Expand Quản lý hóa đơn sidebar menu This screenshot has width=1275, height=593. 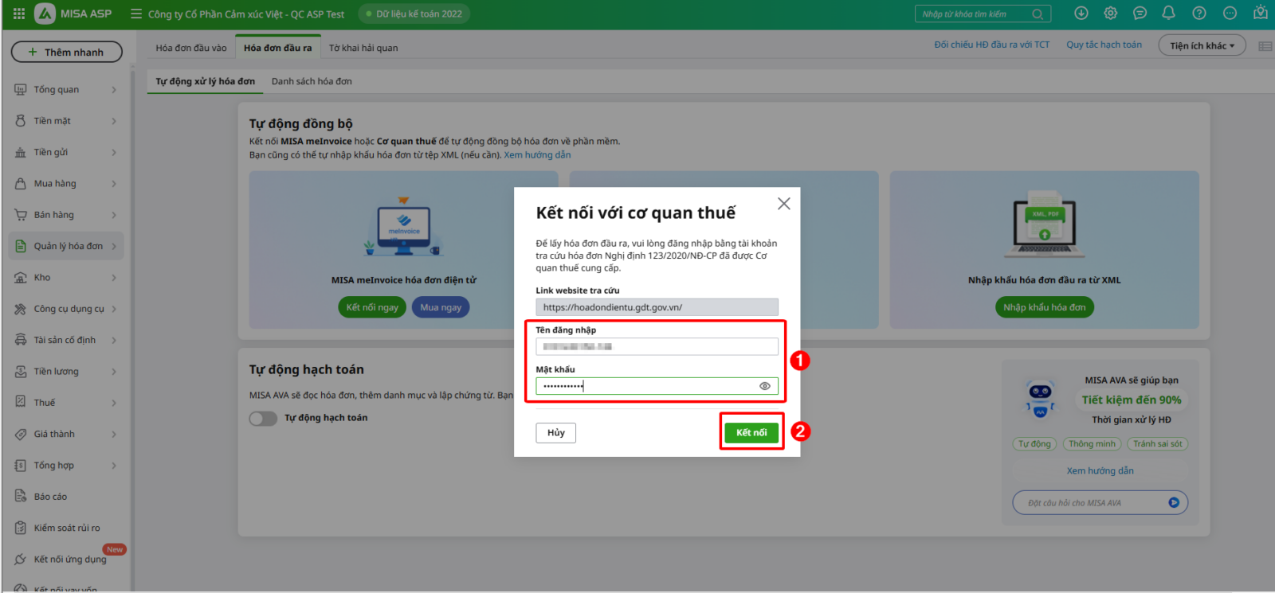[x=68, y=246]
